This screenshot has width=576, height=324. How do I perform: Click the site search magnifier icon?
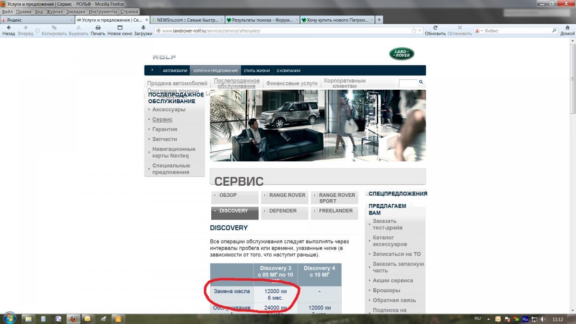[421, 82]
